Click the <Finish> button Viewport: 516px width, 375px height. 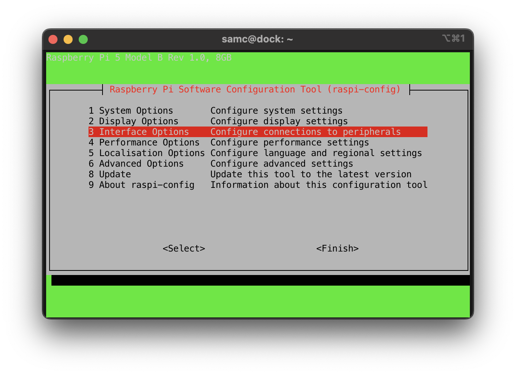tap(337, 248)
